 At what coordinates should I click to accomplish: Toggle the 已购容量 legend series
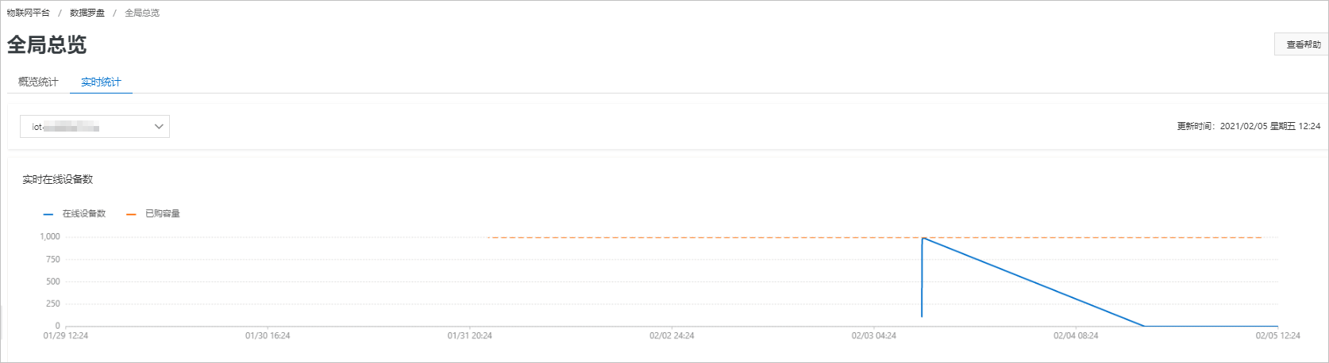(163, 214)
